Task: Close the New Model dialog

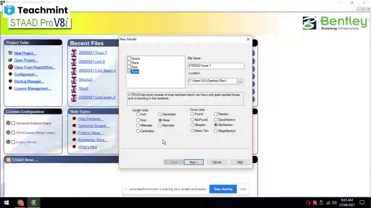Action: [x=248, y=39]
